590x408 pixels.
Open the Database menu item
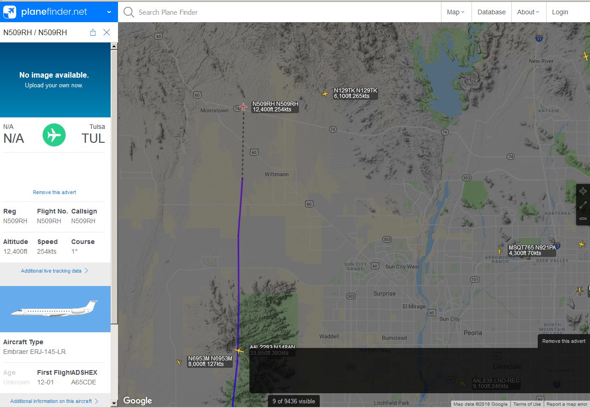(x=491, y=12)
